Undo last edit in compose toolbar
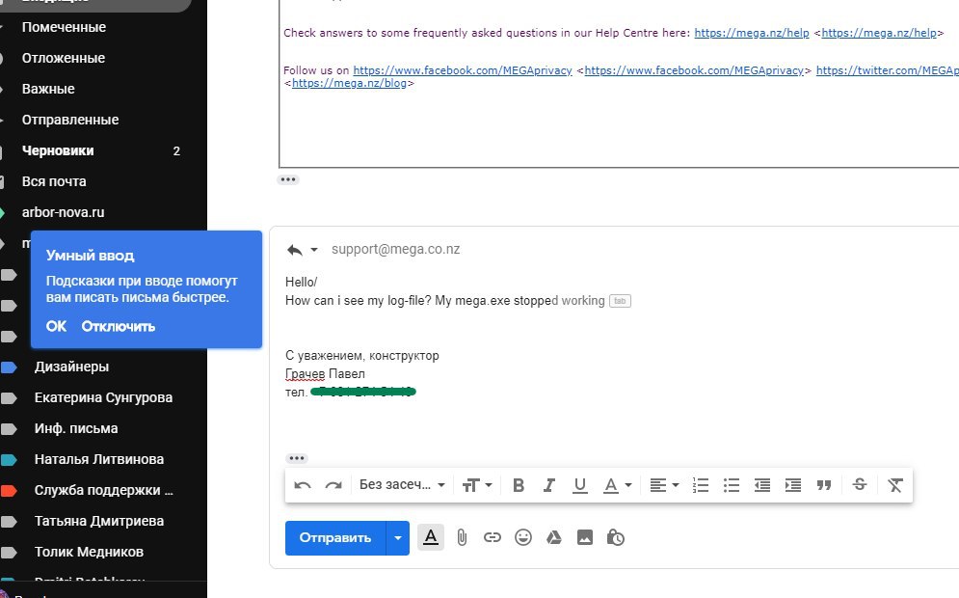This screenshot has height=598, width=959. point(303,485)
